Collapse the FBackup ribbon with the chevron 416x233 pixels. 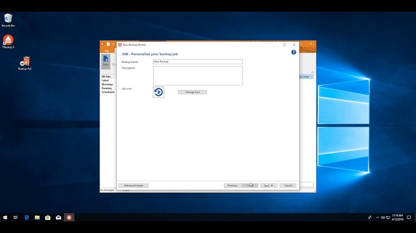313,72
